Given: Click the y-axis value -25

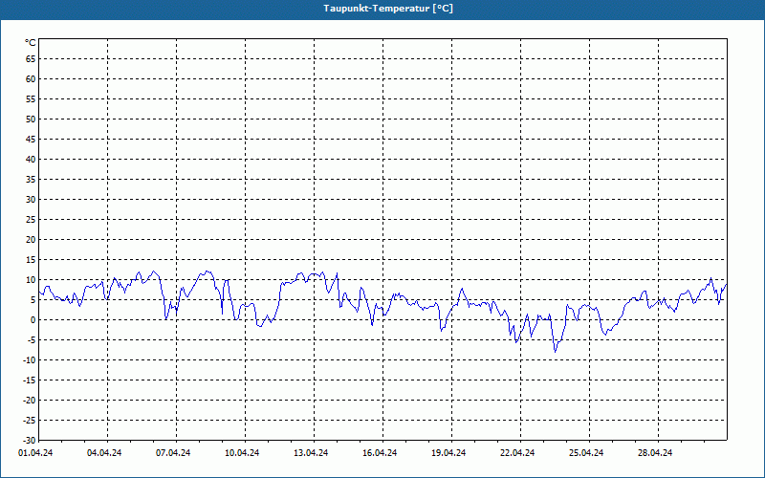Looking at the screenshot, I should tap(30, 421).
